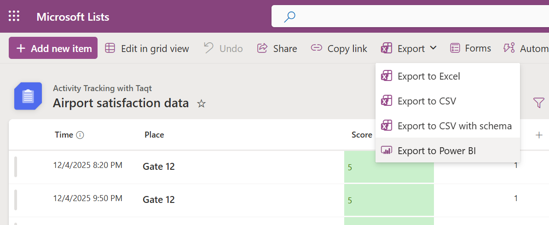549x225 pixels.
Task: Click the grid view table icon
Action: click(110, 48)
